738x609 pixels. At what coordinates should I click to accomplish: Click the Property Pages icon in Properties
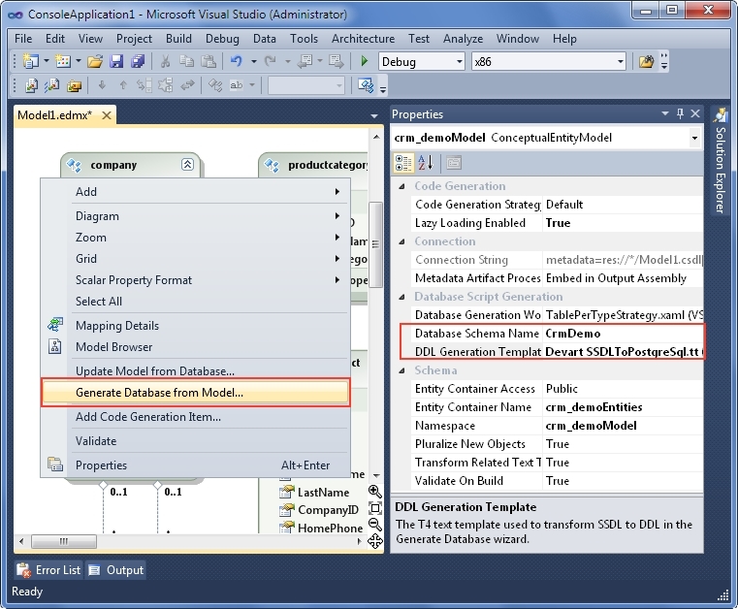coord(454,163)
